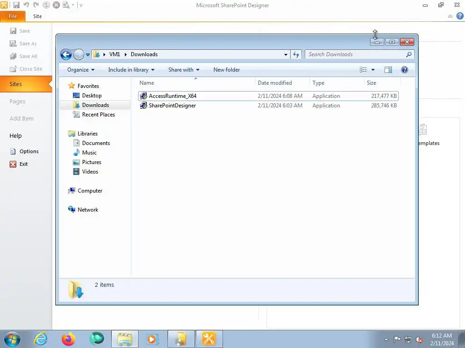Click the magnifier search icon
The image size is (465, 348).
point(409,54)
